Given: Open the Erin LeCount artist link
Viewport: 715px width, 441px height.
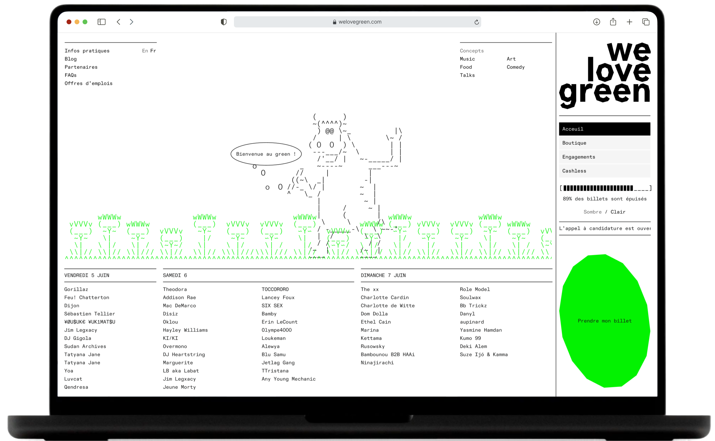Looking at the screenshot, I should click(280, 322).
